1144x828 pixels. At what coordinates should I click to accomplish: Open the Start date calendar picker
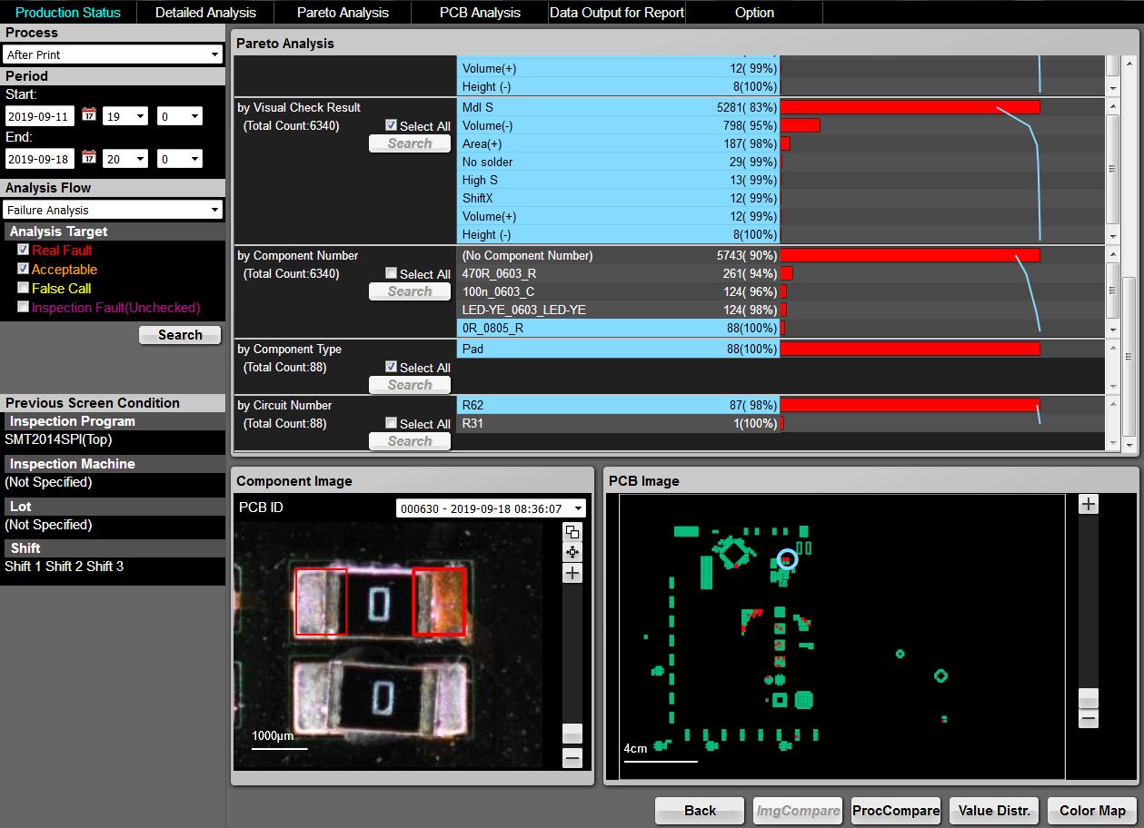[88, 114]
